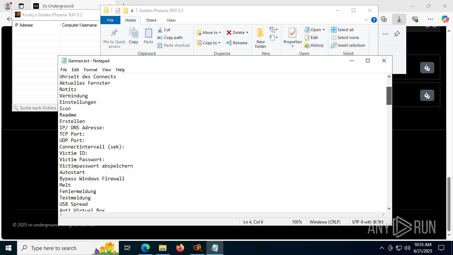
Task: Click Select none in ribbon
Action: (x=345, y=38)
